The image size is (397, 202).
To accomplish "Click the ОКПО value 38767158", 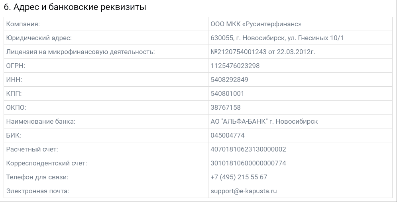I will (226, 108).
